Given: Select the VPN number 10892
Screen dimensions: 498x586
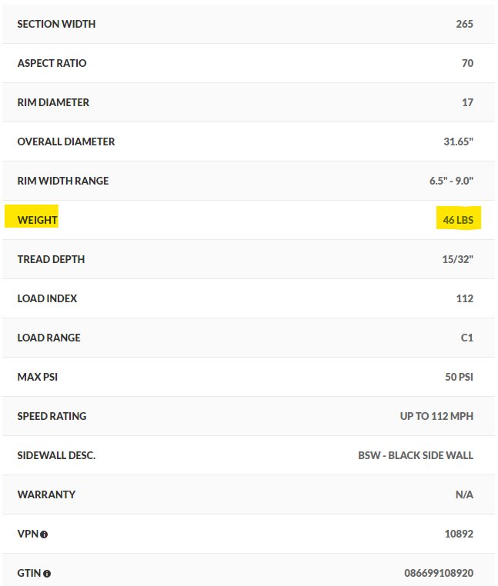Looking at the screenshot, I should pyautogui.click(x=459, y=534).
